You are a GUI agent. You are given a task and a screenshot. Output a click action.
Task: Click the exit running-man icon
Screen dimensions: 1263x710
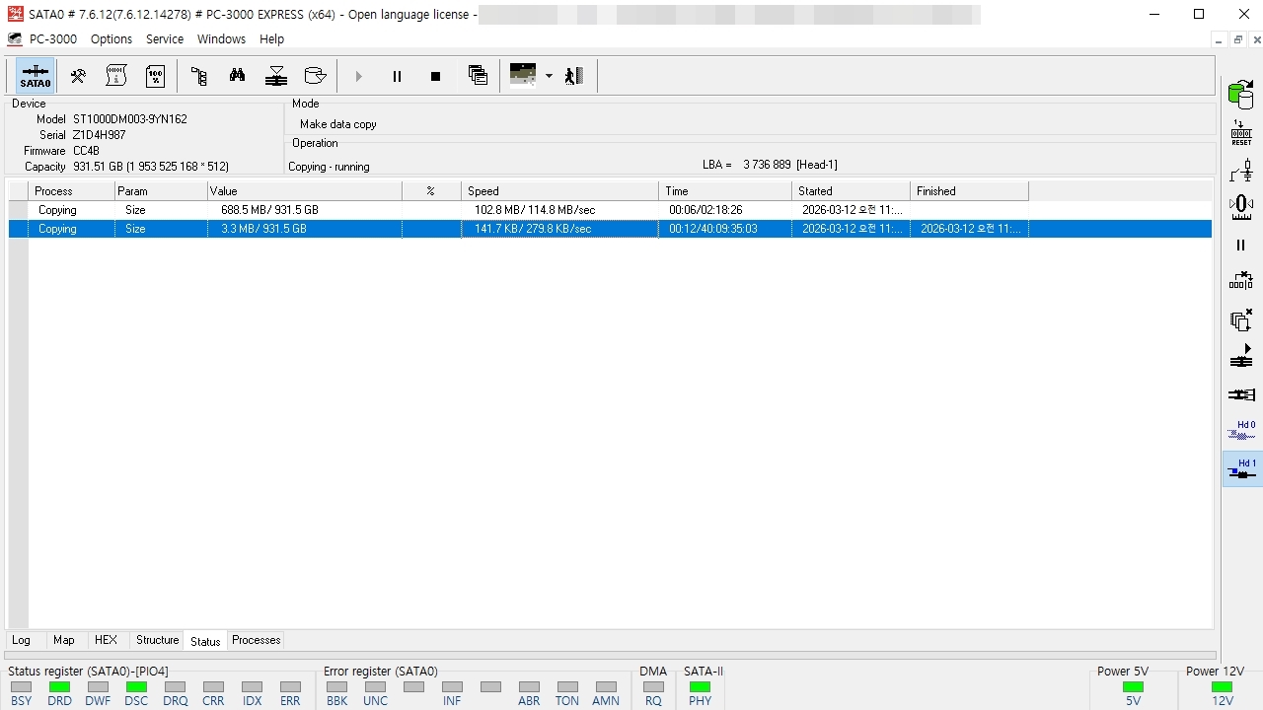[x=574, y=76]
